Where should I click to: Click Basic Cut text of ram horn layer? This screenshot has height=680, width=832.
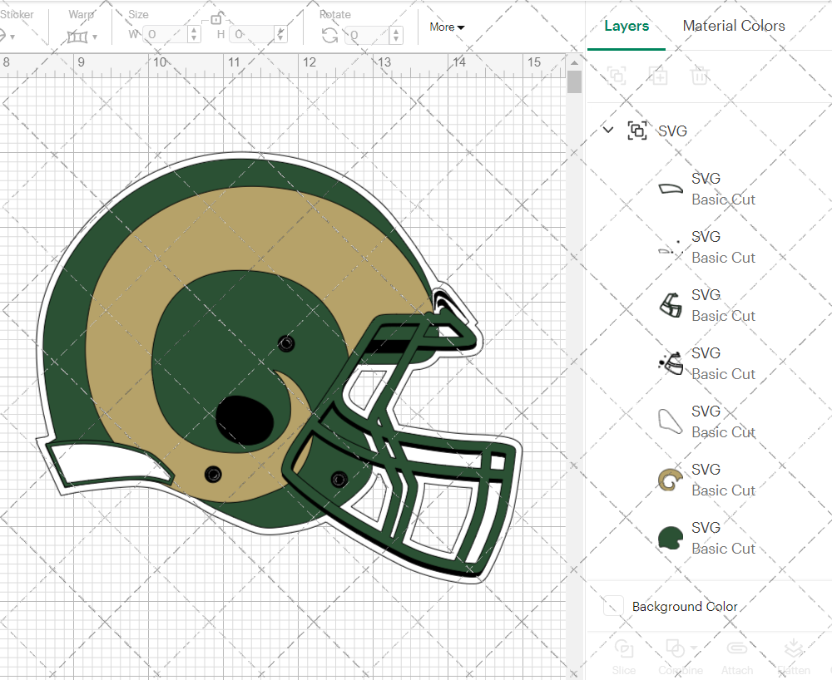click(723, 490)
